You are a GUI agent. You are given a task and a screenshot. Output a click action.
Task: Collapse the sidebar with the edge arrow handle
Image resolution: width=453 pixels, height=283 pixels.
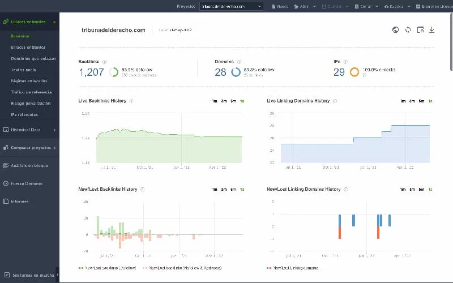[x=58, y=275]
